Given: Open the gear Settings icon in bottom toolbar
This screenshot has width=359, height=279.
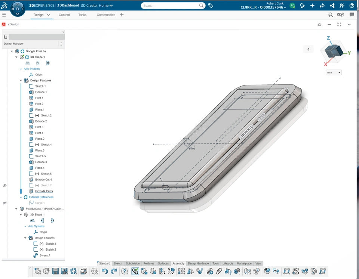Looking at the screenshot, I should point(94,271).
